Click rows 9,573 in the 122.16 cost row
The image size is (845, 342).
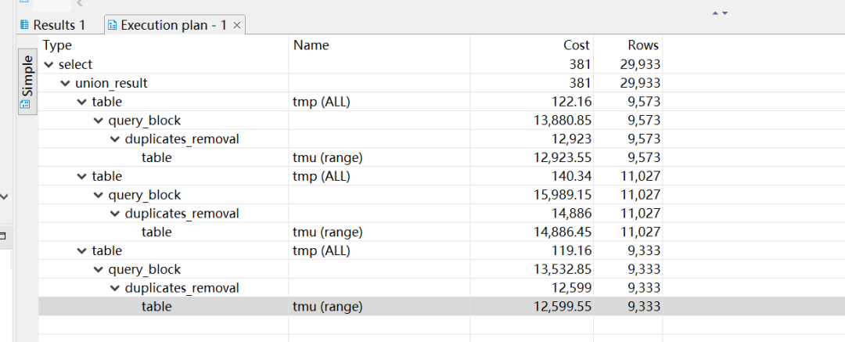point(644,102)
